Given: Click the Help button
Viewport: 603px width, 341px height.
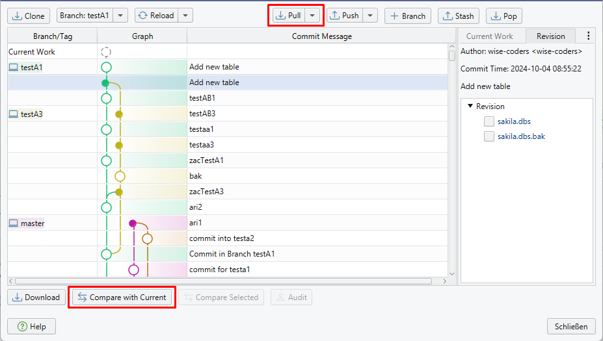Looking at the screenshot, I should tap(31, 327).
